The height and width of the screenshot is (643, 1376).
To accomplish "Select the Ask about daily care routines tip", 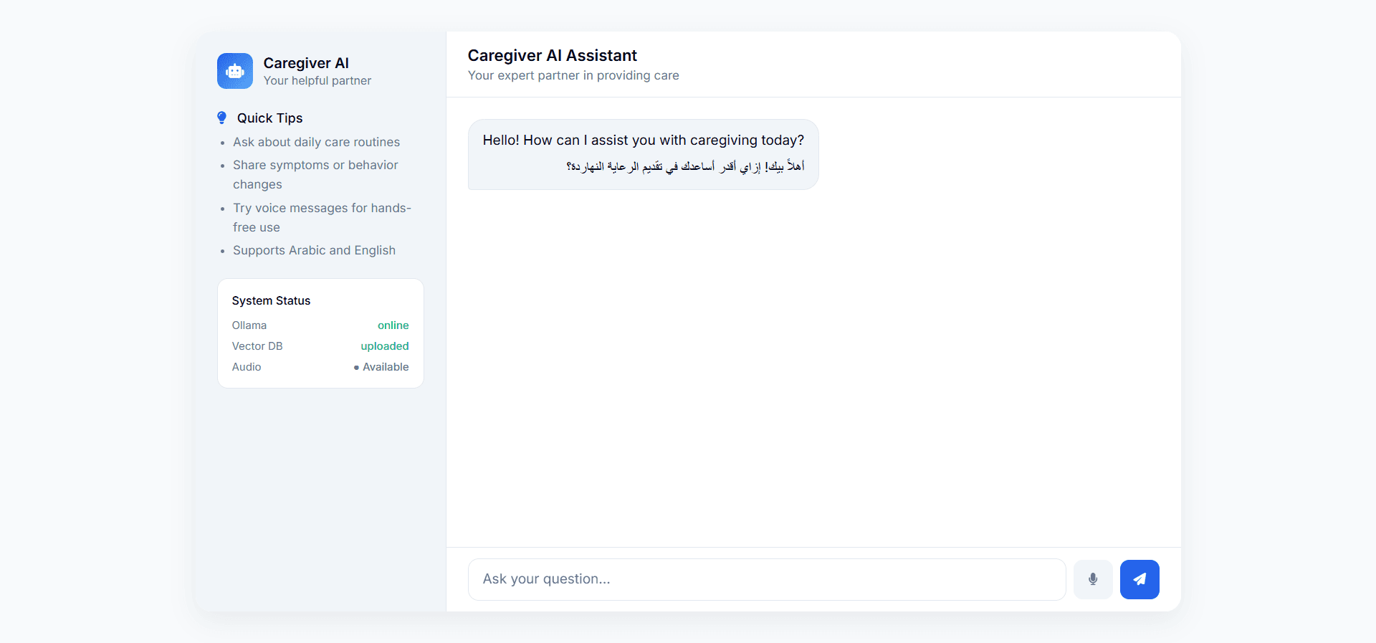I will coord(315,142).
